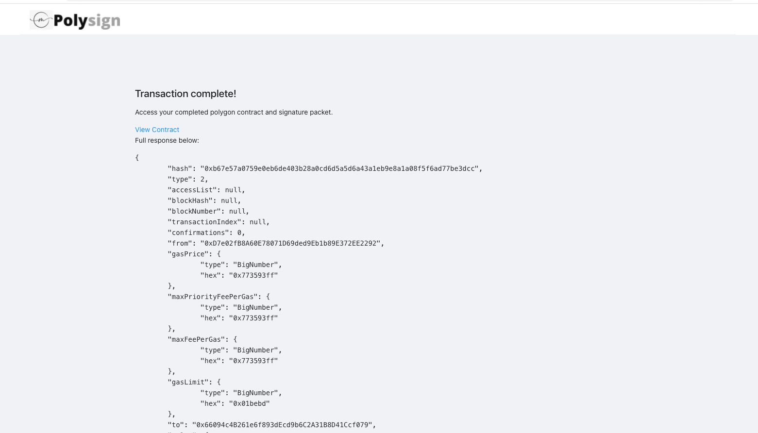Click the '"blockNumber": null,' line
Screen dimensions: 758x433
[208, 211]
